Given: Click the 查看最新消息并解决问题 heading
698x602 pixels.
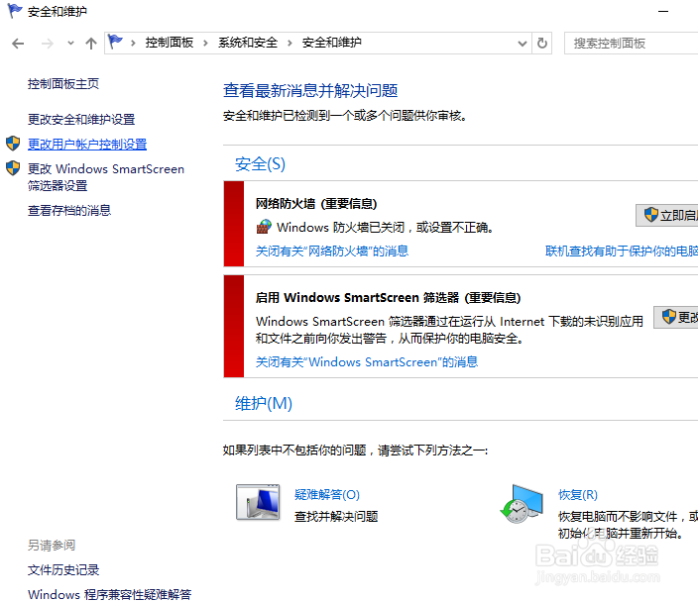Looking at the screenshot, I should (x=310, y=91).
